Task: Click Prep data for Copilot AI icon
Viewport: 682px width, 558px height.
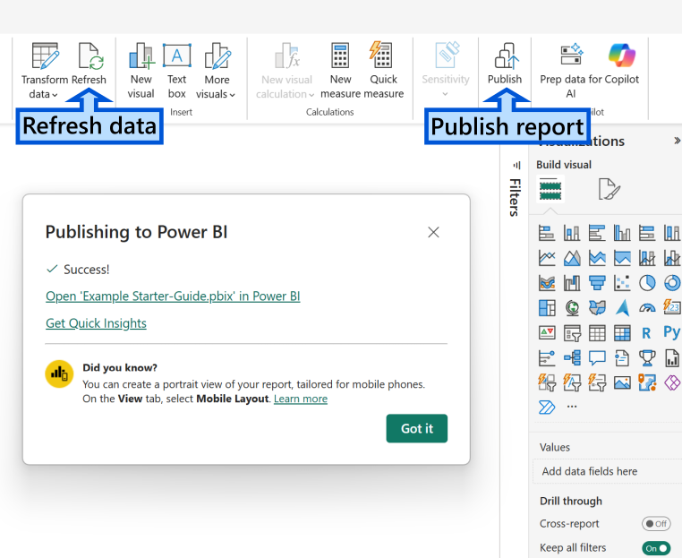Action: pos(572,55)
